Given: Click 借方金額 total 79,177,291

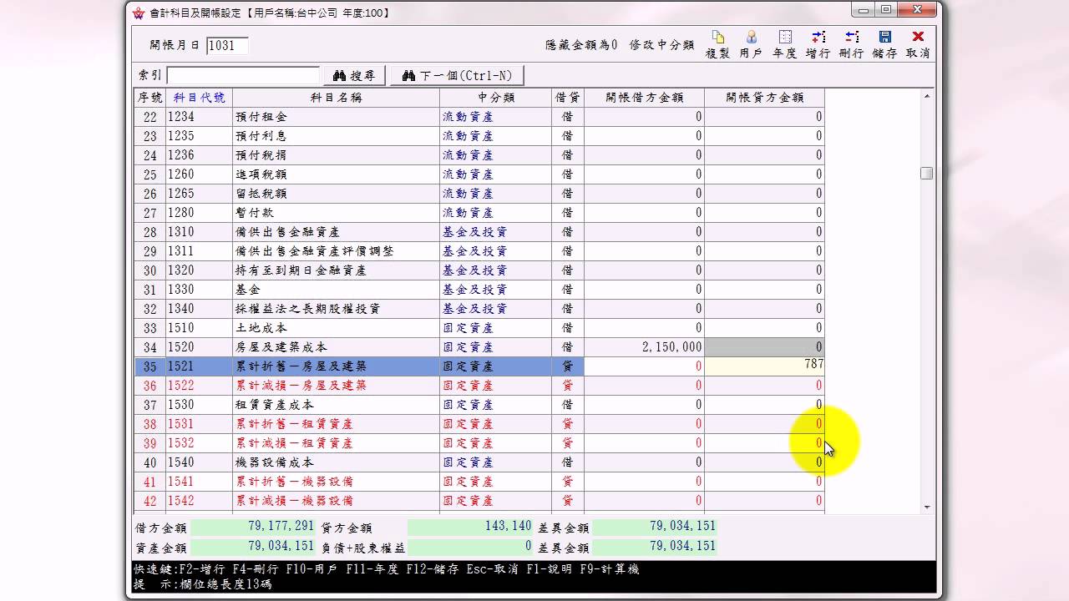Looking at the screenshot, I should coord(254,527).
